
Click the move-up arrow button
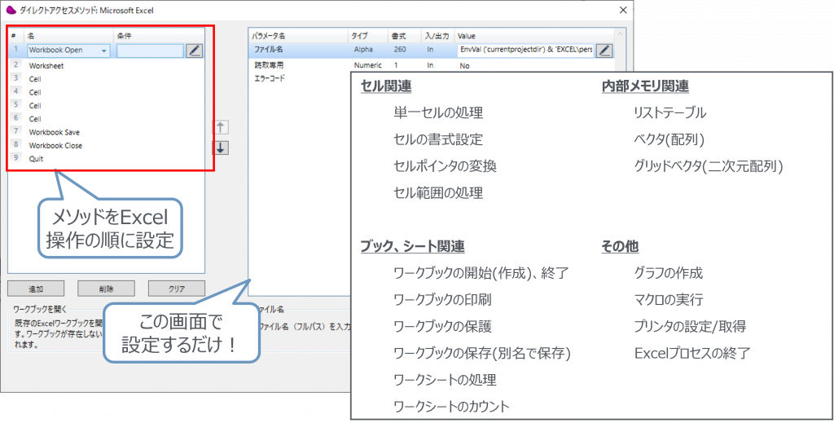pyautogui.click(x=221, y=128)
